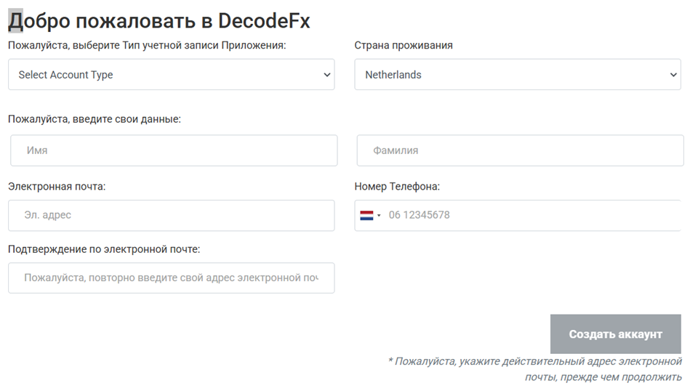Focus the email confirmation re-entry field
Image resolution: width=698 pixels, height=391 pixels.
[171, 278]
